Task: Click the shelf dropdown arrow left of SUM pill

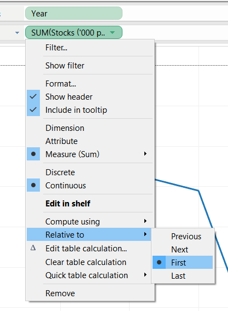Action: coord(17,33)
